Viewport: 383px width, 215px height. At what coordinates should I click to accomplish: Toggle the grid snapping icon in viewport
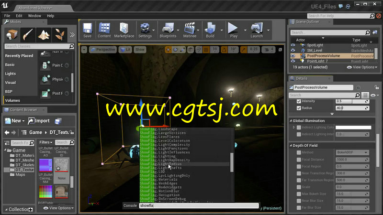206,50
